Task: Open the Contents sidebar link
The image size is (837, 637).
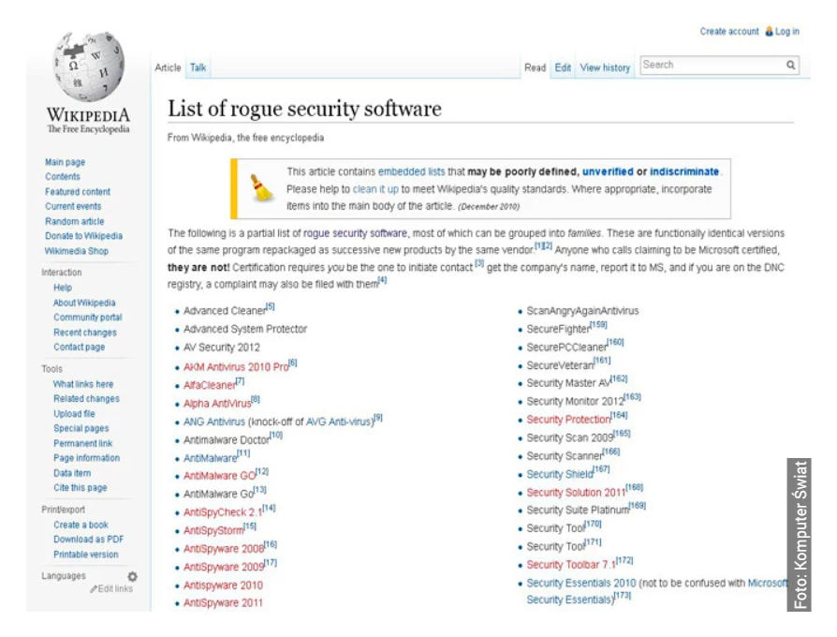Action: pyautogui.click(x=63, y=177)
